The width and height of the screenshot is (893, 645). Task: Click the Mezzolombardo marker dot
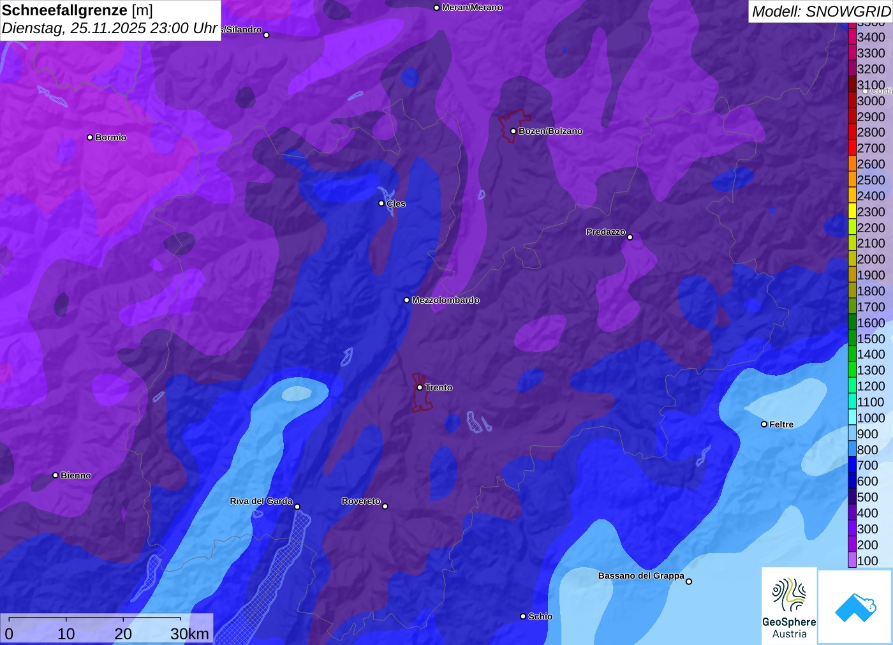[407, 300]
